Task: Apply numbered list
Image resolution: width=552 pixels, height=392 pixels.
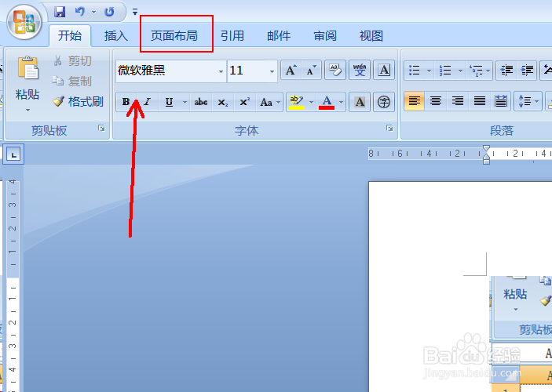Action: point(445,71)
